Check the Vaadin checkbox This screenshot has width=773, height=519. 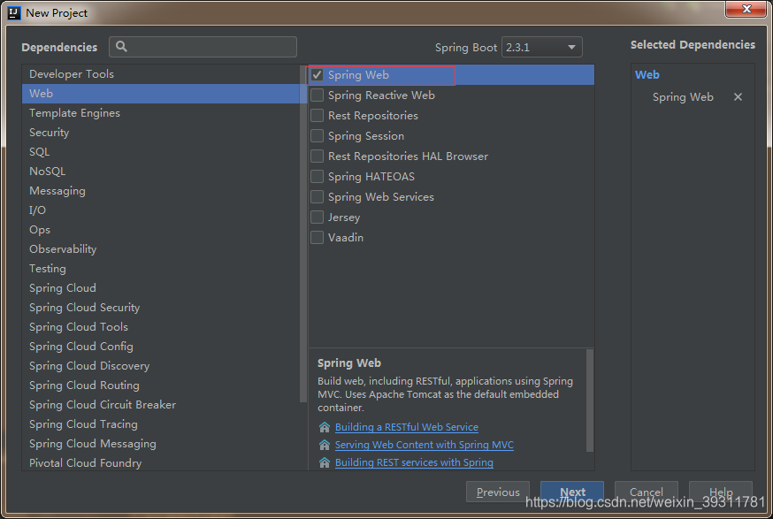coord(317,238)
